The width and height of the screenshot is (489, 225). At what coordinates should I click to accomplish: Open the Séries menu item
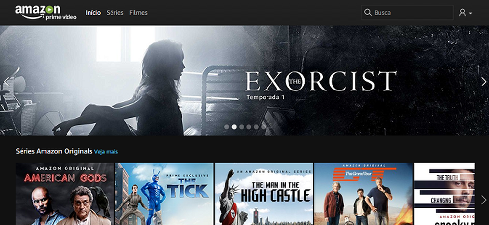pyautogui.click(x=115, y=13)
